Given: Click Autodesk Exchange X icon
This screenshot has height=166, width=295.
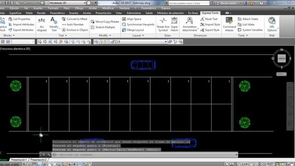Looking at the screenshot, I should click(x=245, y=3).
